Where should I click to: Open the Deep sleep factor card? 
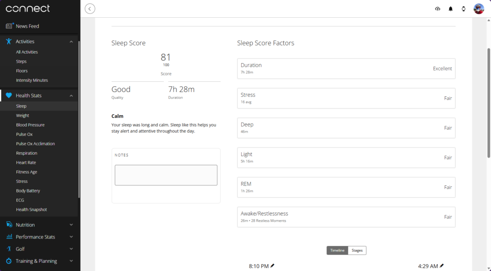click(x=346, y=128)
